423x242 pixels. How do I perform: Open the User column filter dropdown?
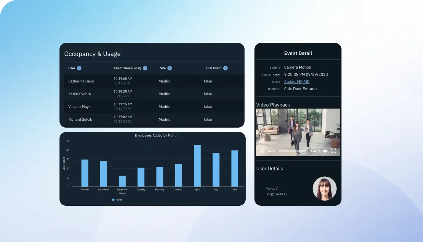(x=79, y=68)
